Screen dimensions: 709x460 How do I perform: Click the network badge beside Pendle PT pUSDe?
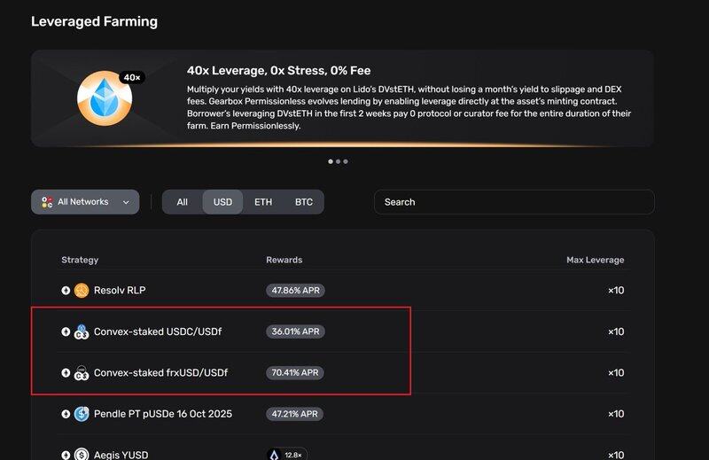pyautogui.click(x=66, y=414)
